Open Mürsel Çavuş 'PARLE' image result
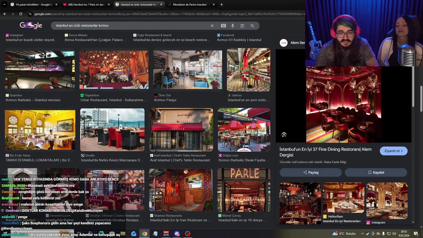The width and height of the screenshot is (423, 238). [244, 190]
